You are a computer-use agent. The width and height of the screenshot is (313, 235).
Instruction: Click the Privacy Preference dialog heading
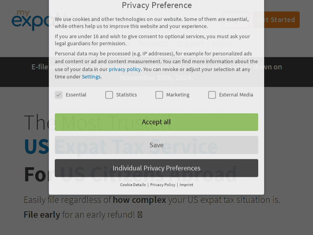click(156, 5)
